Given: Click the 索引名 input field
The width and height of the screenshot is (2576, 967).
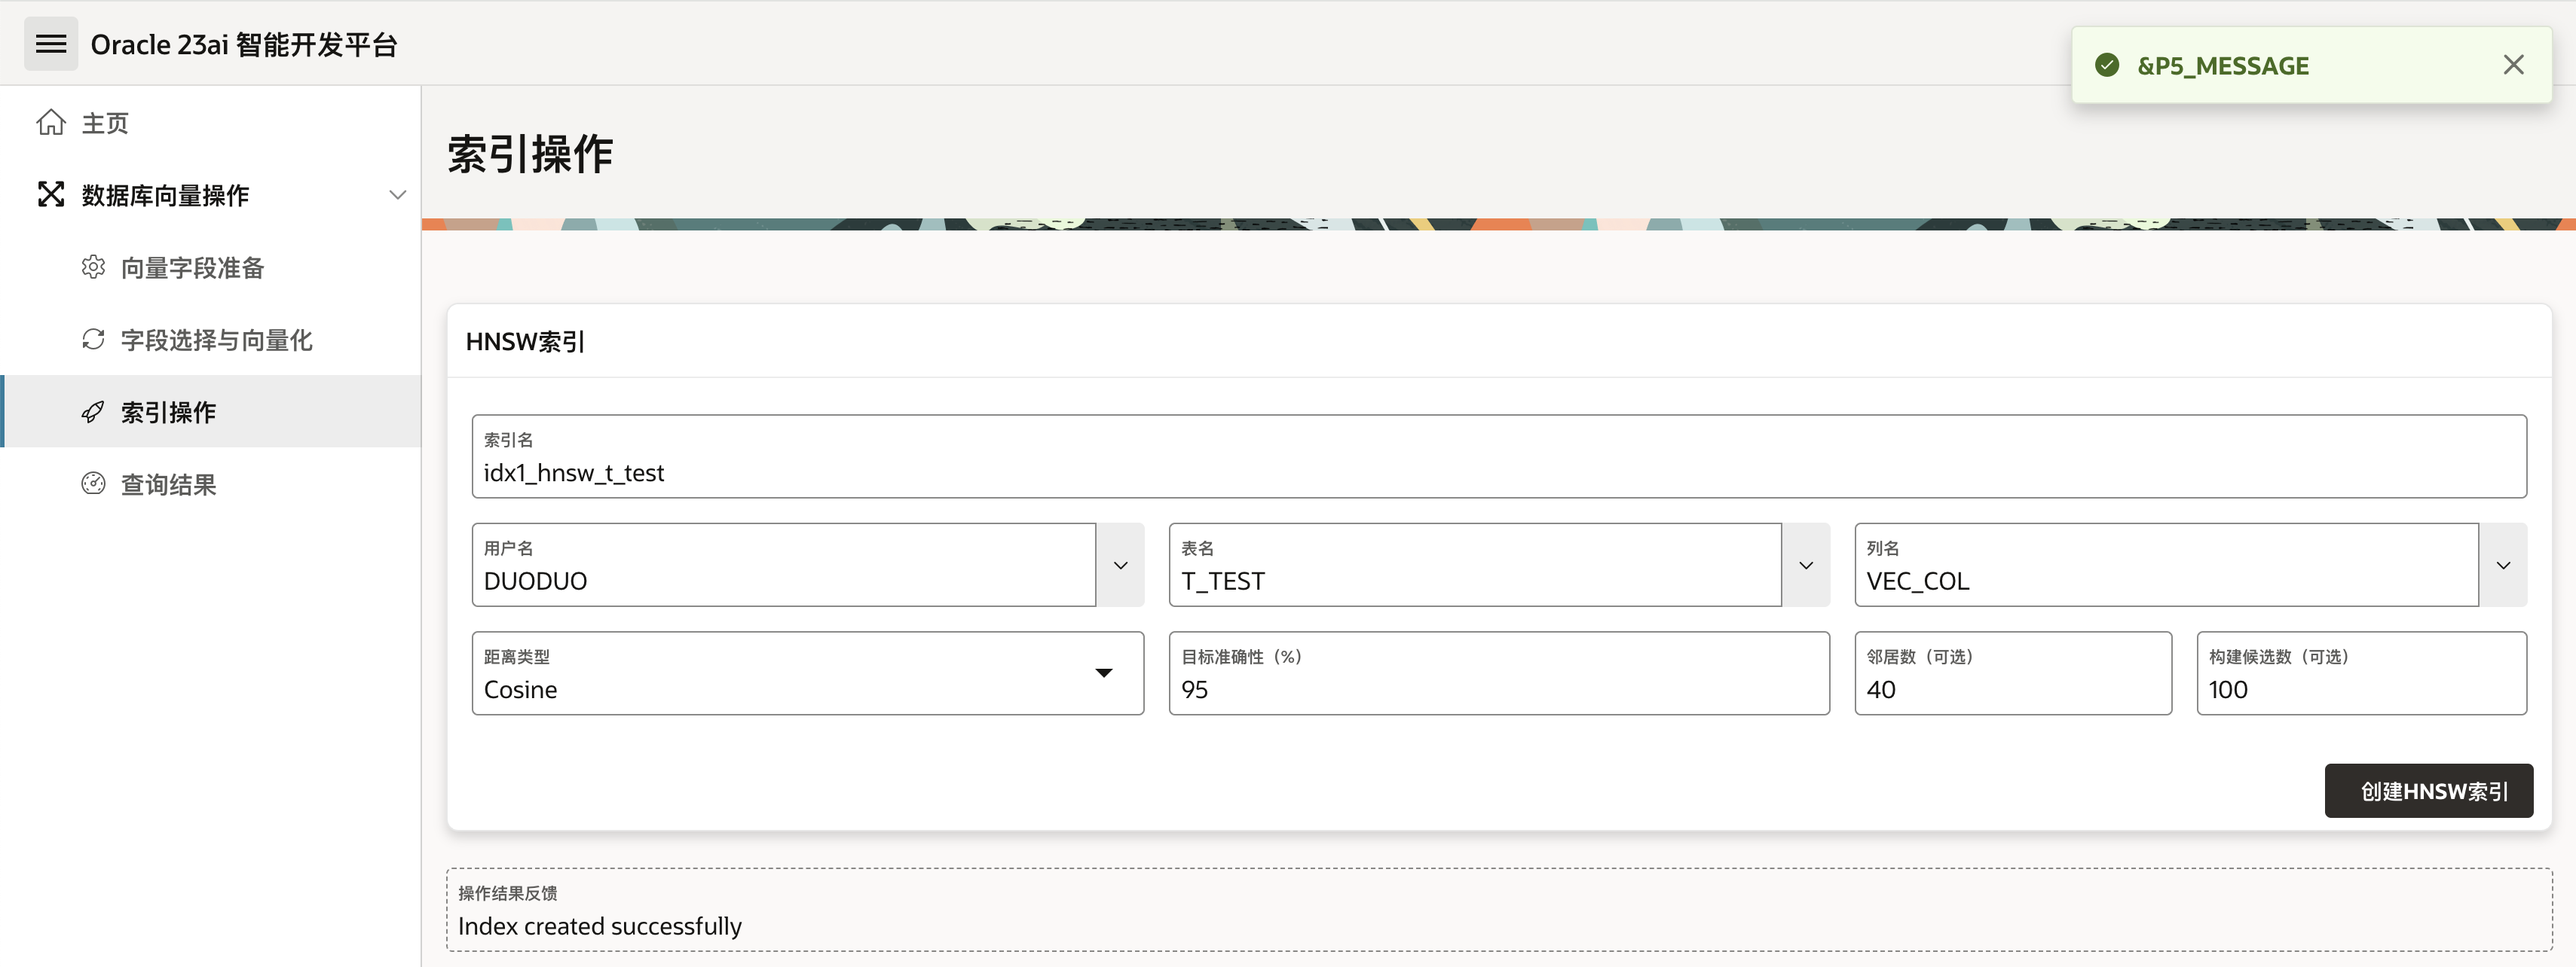Looking at the screenshot, I should [x=1498, y=471].
